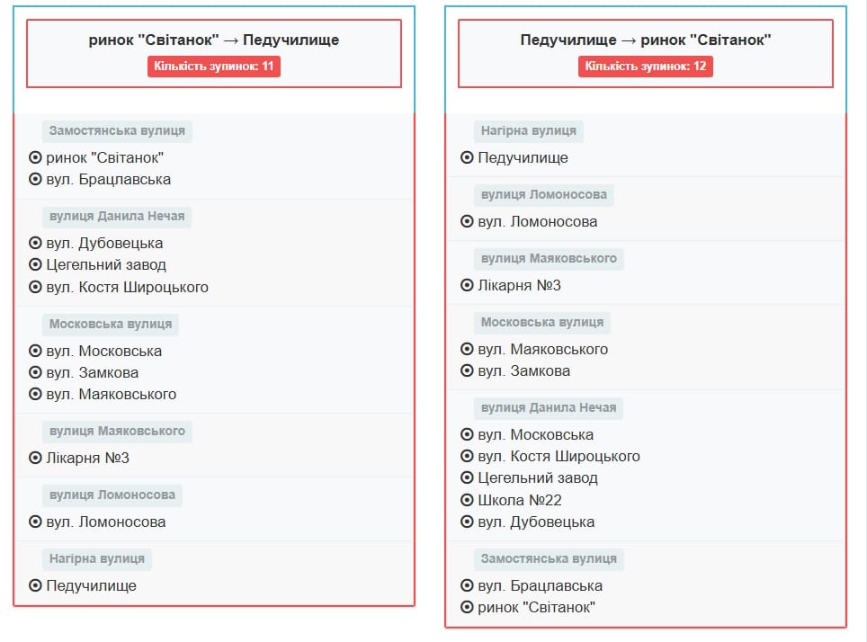Select the radio marker for вул. Замкова
The height and width of the screenshot is (642, 867).
point(34,372)
